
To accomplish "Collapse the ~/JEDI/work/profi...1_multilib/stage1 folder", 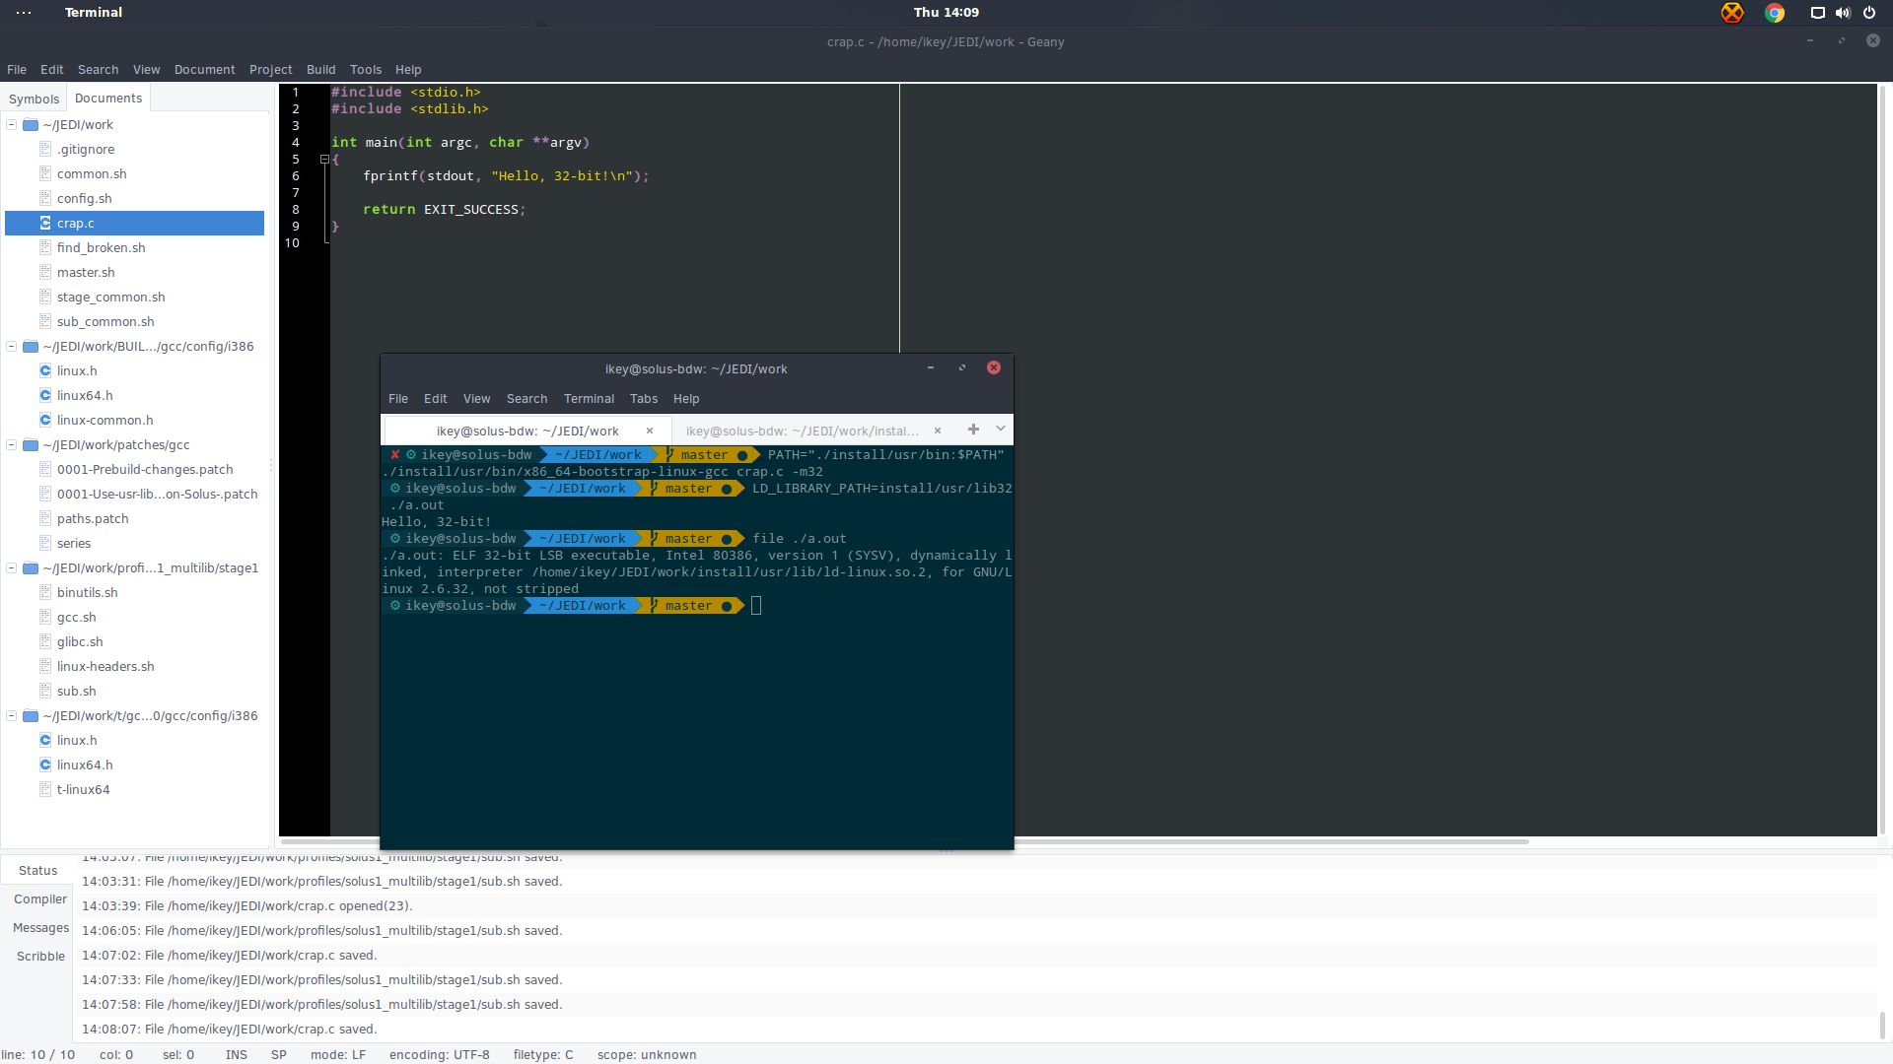I will (x=12, y=568).
